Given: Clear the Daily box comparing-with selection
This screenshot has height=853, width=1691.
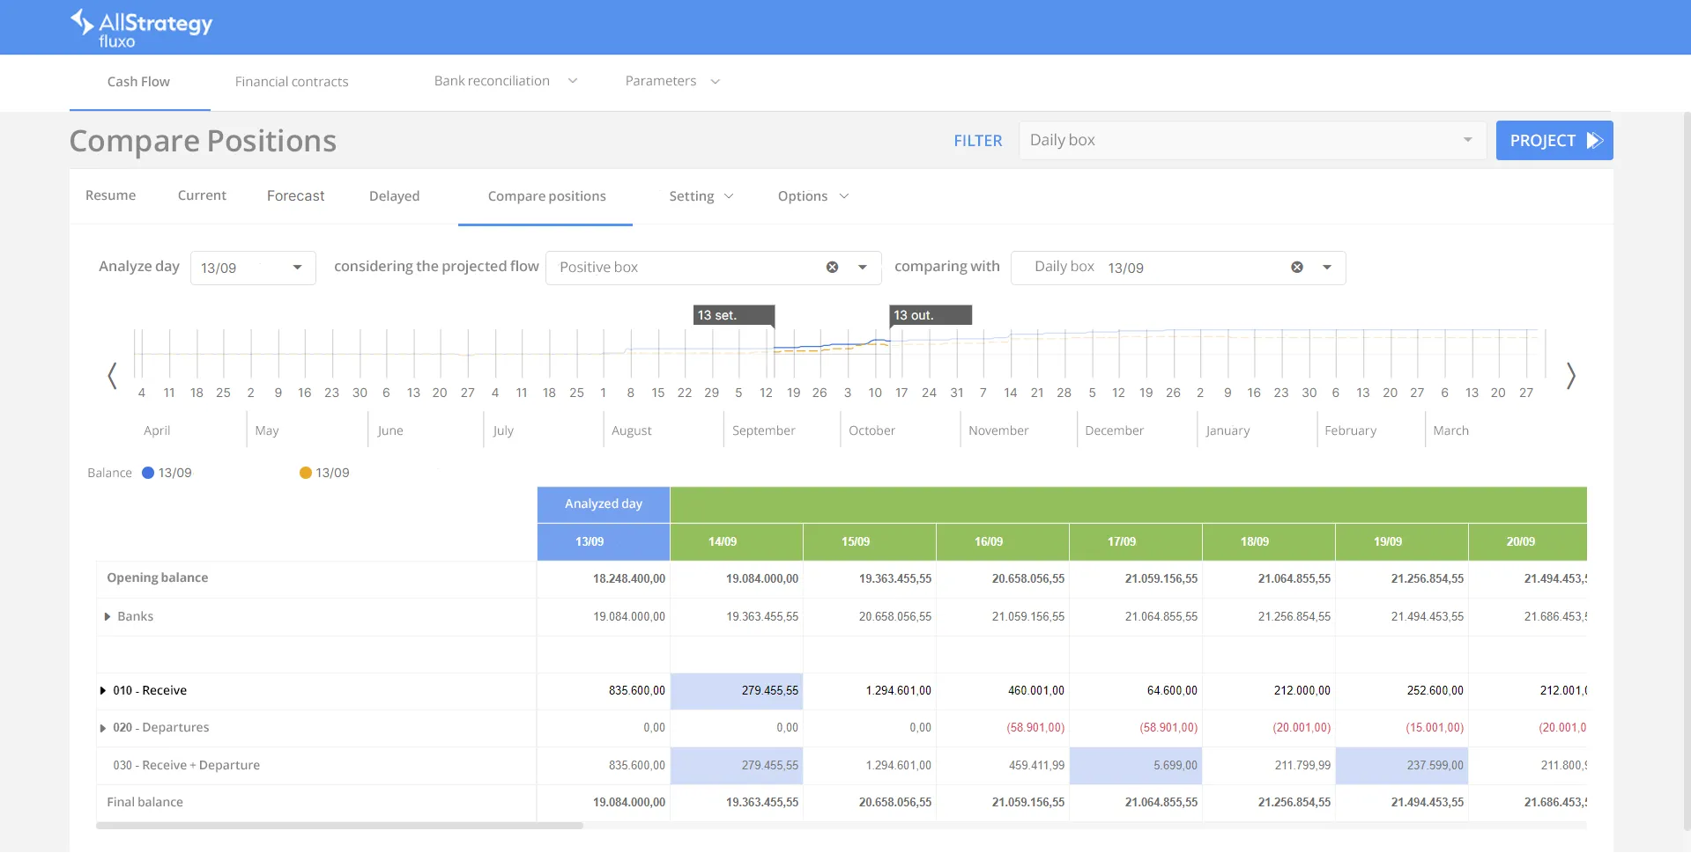Looking at the screenshot, I should [1297, 268].
